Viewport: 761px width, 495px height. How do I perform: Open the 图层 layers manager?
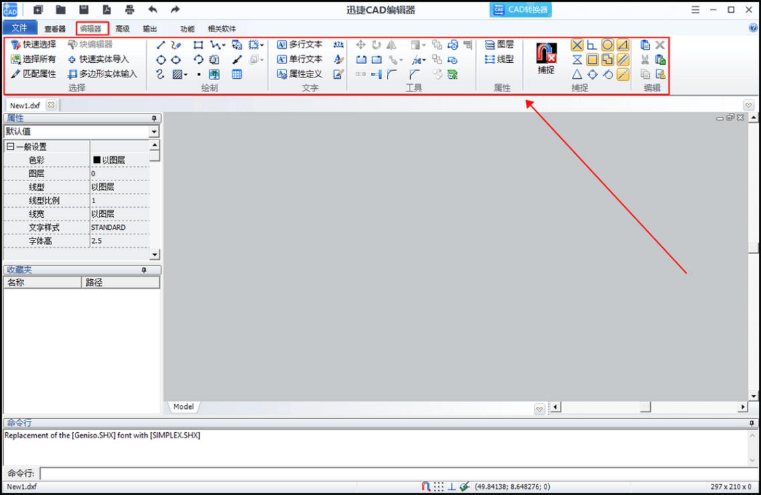pyautogui.click(x=499, y=45)
